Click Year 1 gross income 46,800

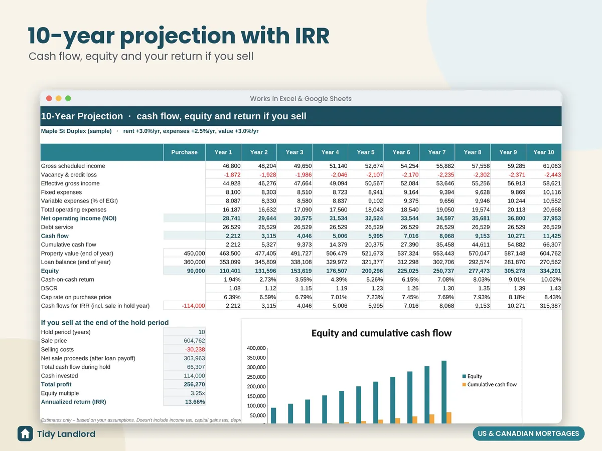(223, 166)
